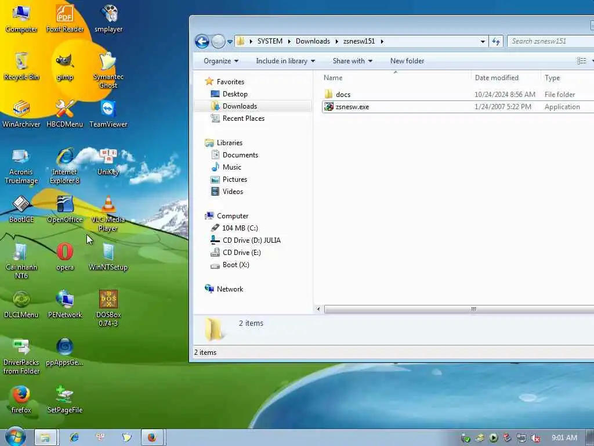This screenshot has height=446, width=594.
Task: Click Downloads in the address path
Action: 313,41
